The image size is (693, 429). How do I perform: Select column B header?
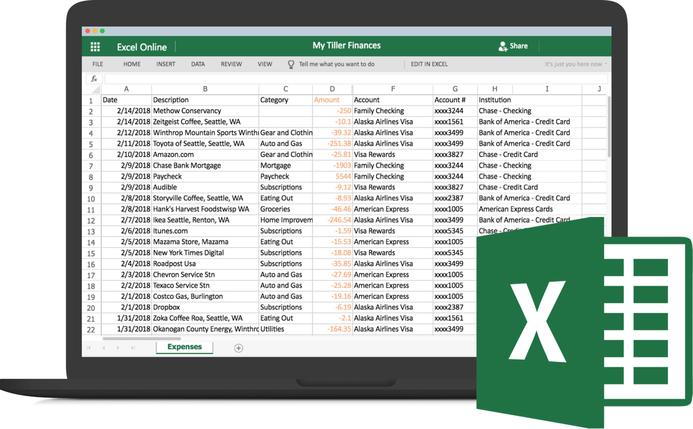(205, 89)
